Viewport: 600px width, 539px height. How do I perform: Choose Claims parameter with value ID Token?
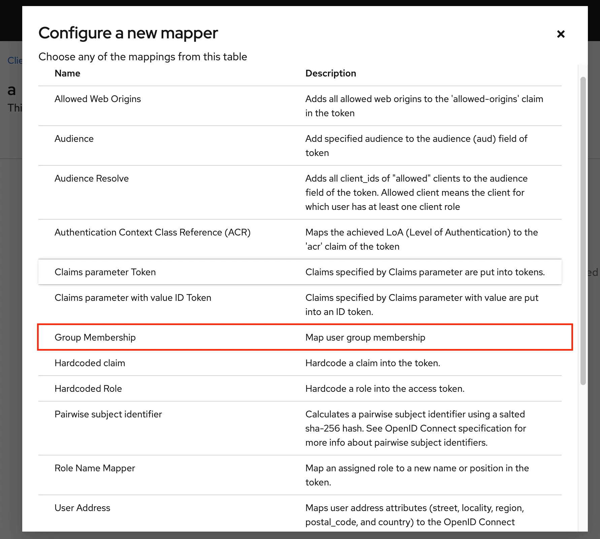tap(133, 297)
